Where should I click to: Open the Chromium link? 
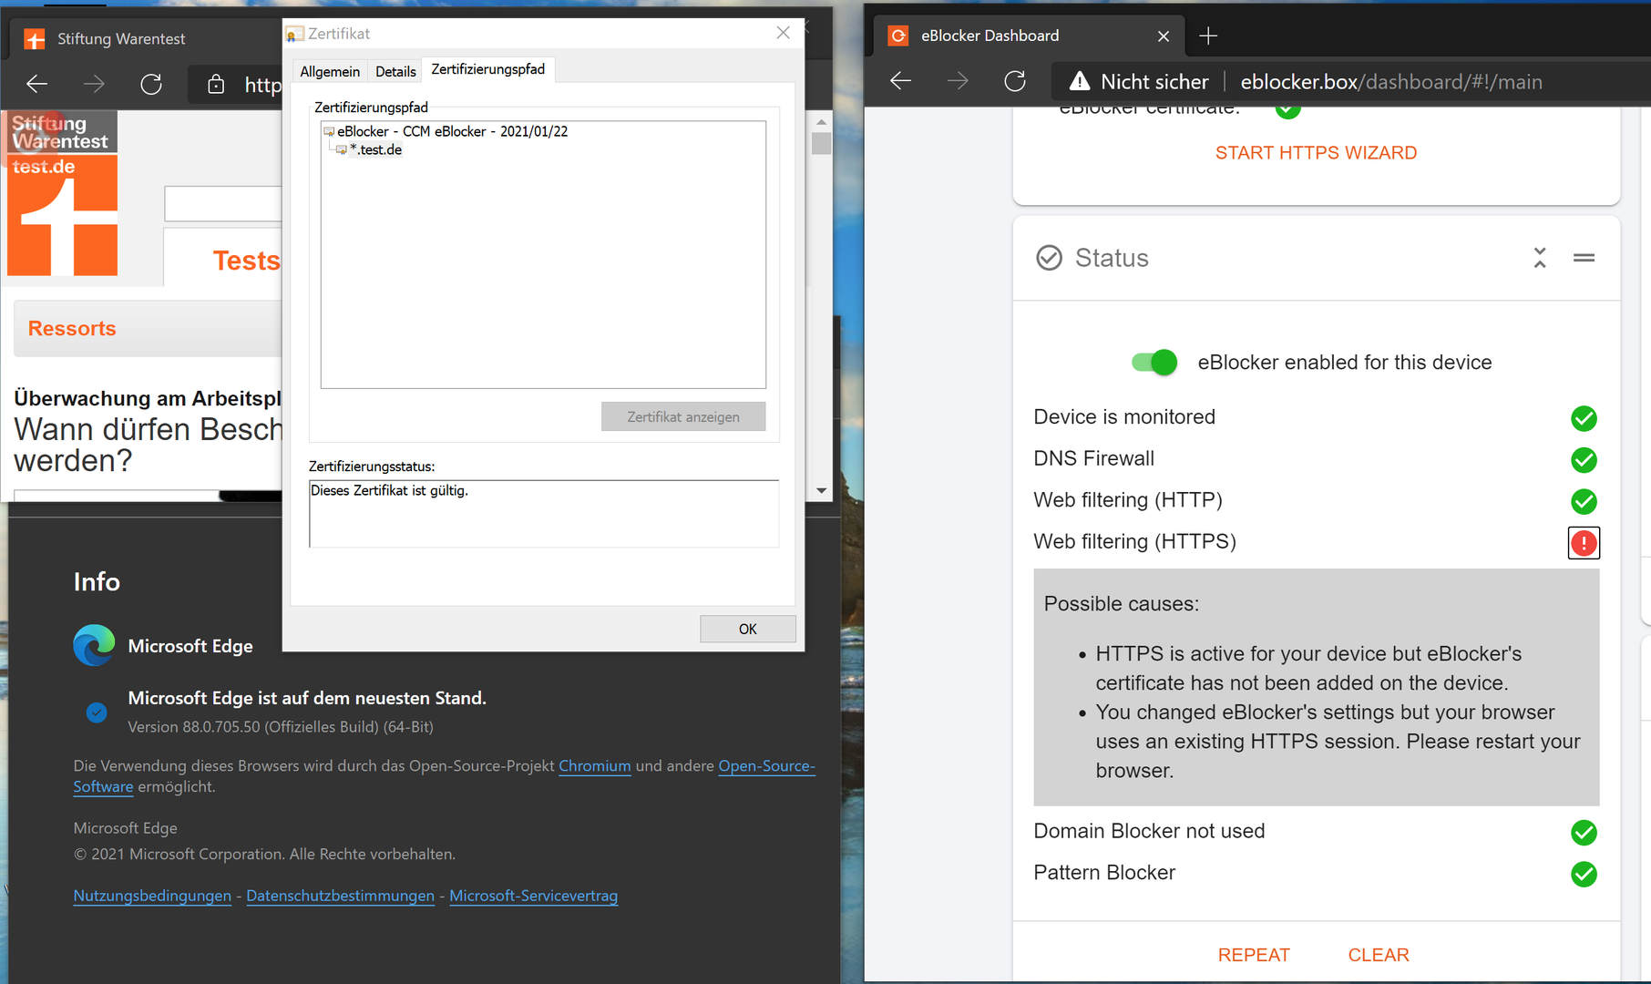595,766
